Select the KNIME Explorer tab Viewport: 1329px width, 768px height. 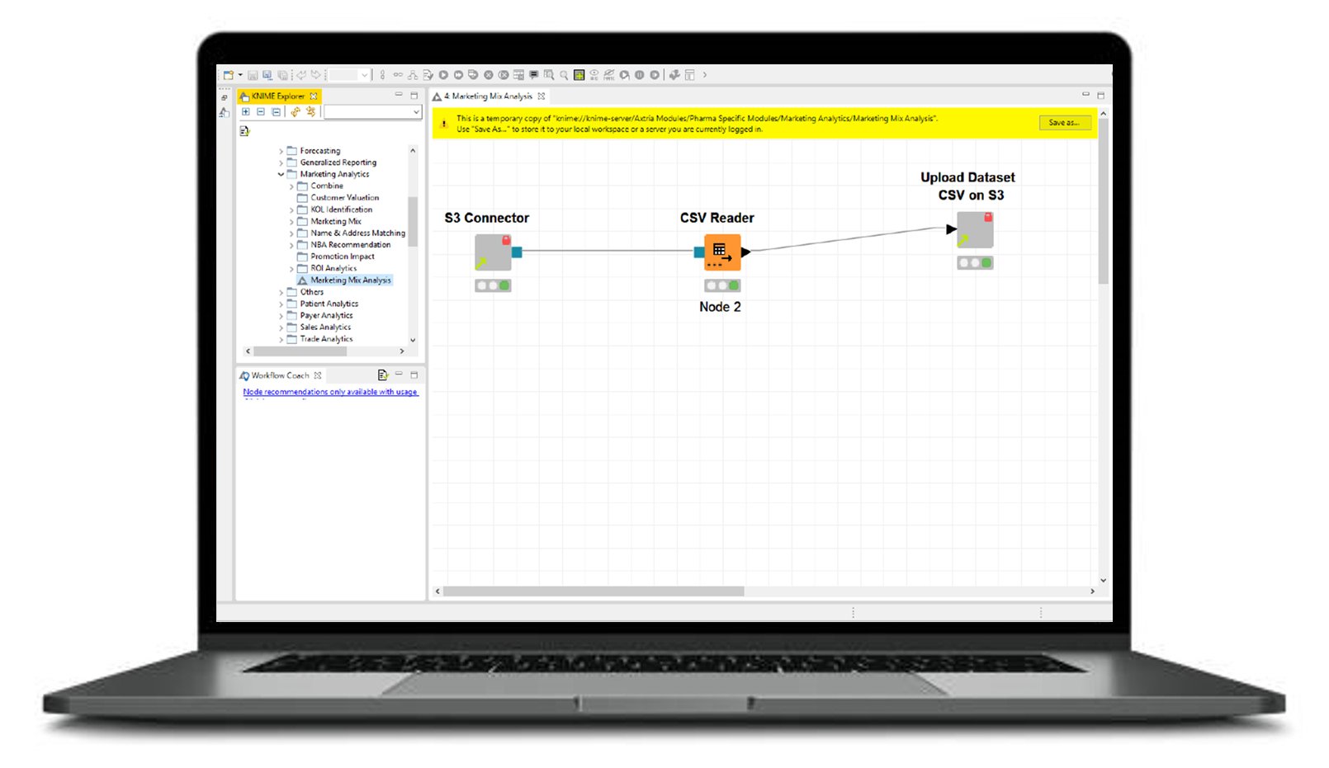point(278,97)
